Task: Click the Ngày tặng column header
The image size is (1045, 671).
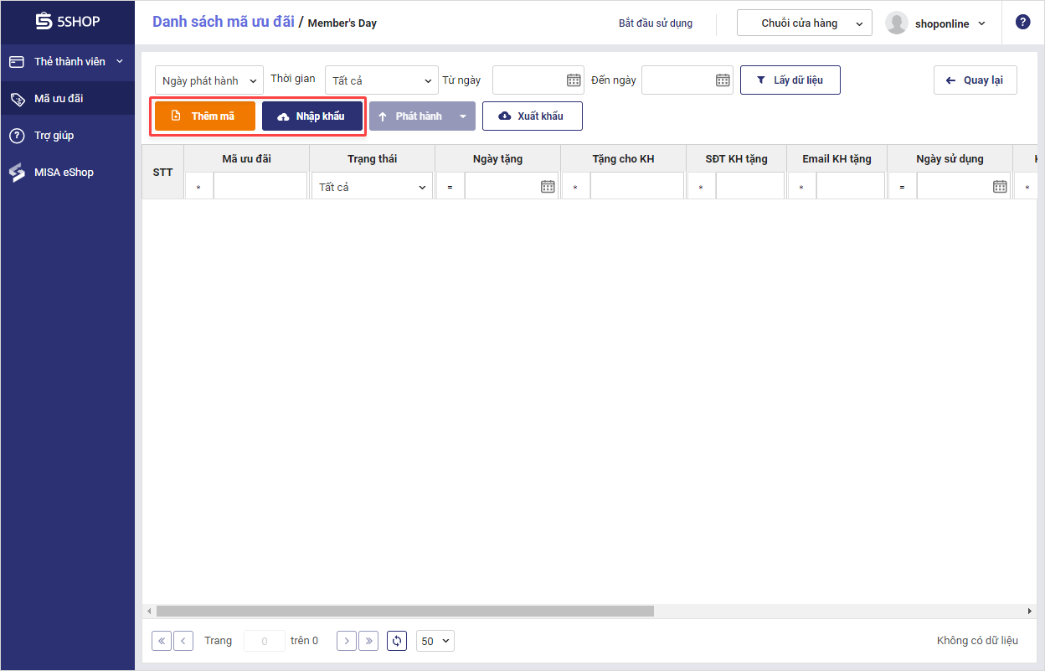Action: pos(498,158)
